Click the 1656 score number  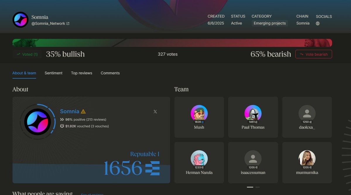pos(123,168)
